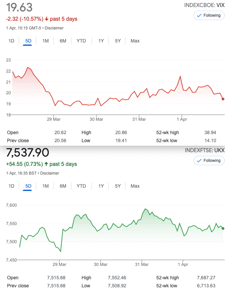Click red endpoint dot on VIX chart
The height and width of the screenshot is (289, 225).
[223, 99]
